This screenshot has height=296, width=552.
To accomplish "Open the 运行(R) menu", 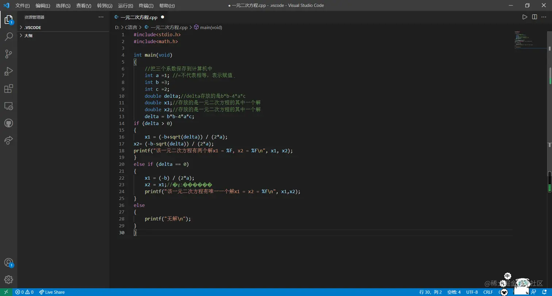I will point(126,5).
